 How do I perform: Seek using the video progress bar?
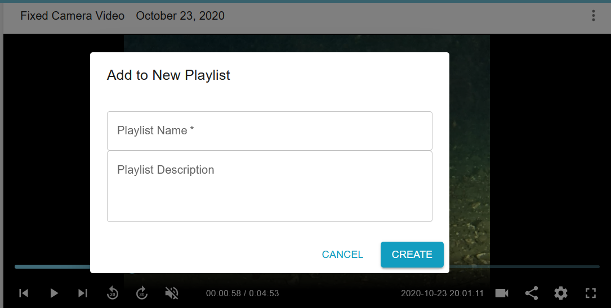click(x=524, y=267)
